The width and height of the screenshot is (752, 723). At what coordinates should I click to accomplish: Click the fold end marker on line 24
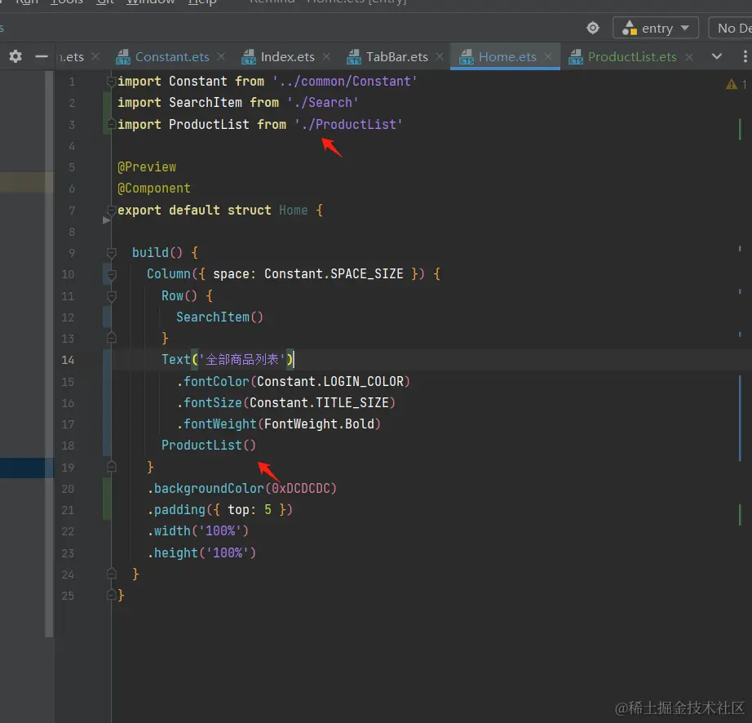(x=111, y=574)
